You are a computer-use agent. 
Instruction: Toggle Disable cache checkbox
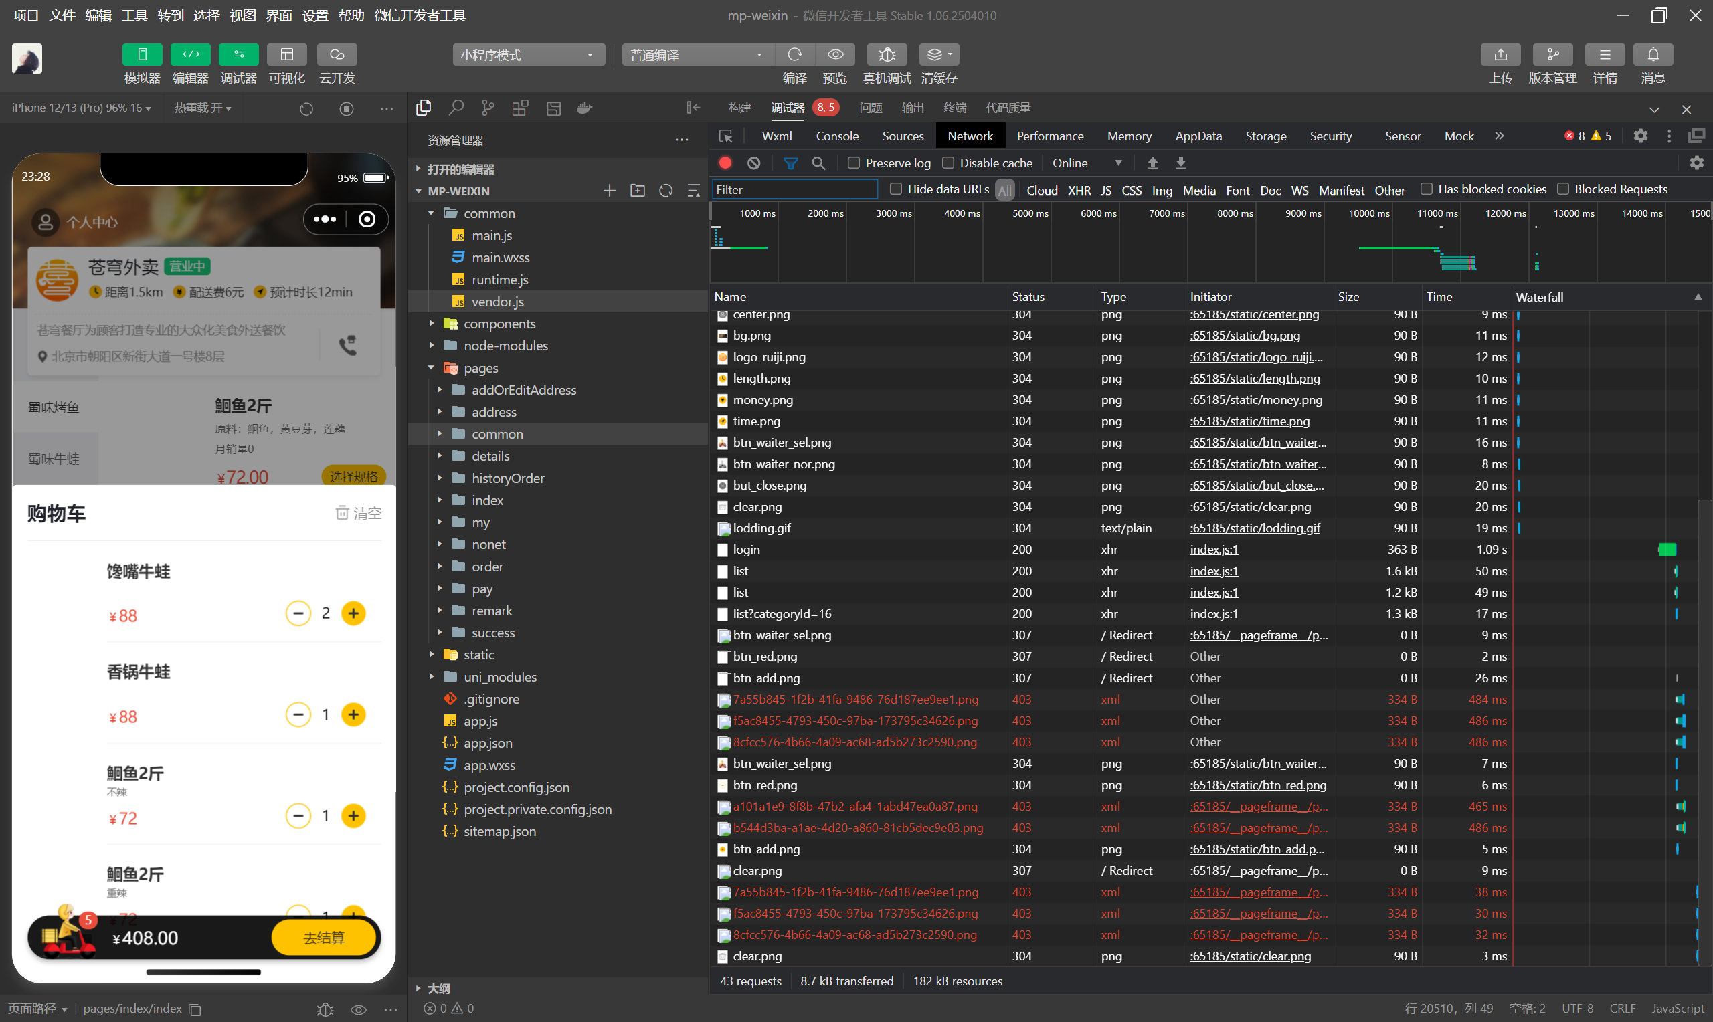[x=948, y=163]
